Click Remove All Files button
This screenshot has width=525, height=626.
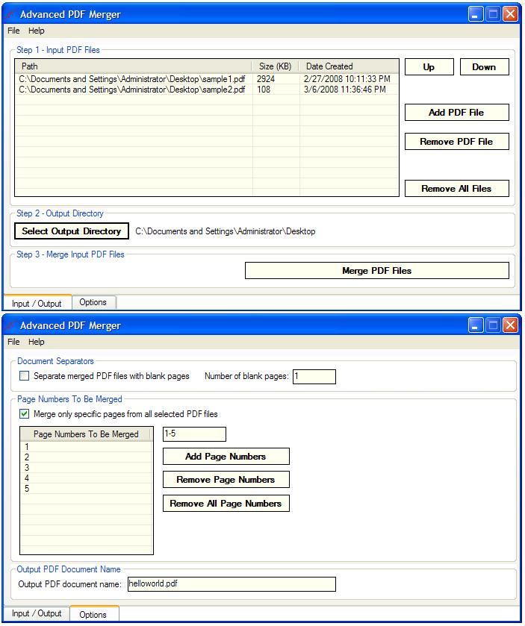tap(457, 189)
